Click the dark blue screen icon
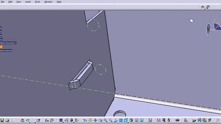Image resolution: width=221 pixels, height=124 pixels. point(61,120)
